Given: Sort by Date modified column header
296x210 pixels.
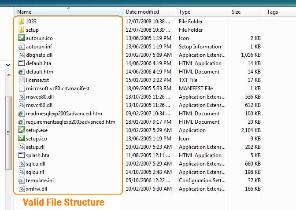Looking at the screenshot, I should [149, 12].
